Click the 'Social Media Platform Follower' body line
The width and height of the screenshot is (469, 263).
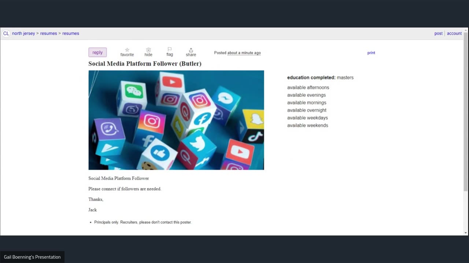(x=118, y=178)
